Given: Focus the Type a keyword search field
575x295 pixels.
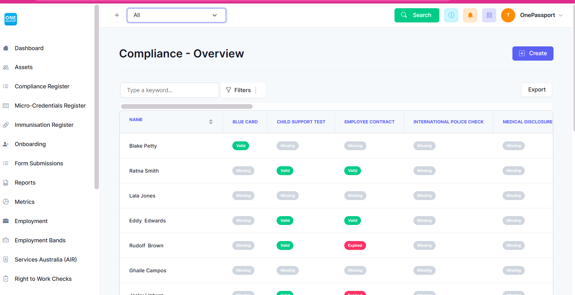Looking at the screenshot, I should tap(169, 90).
